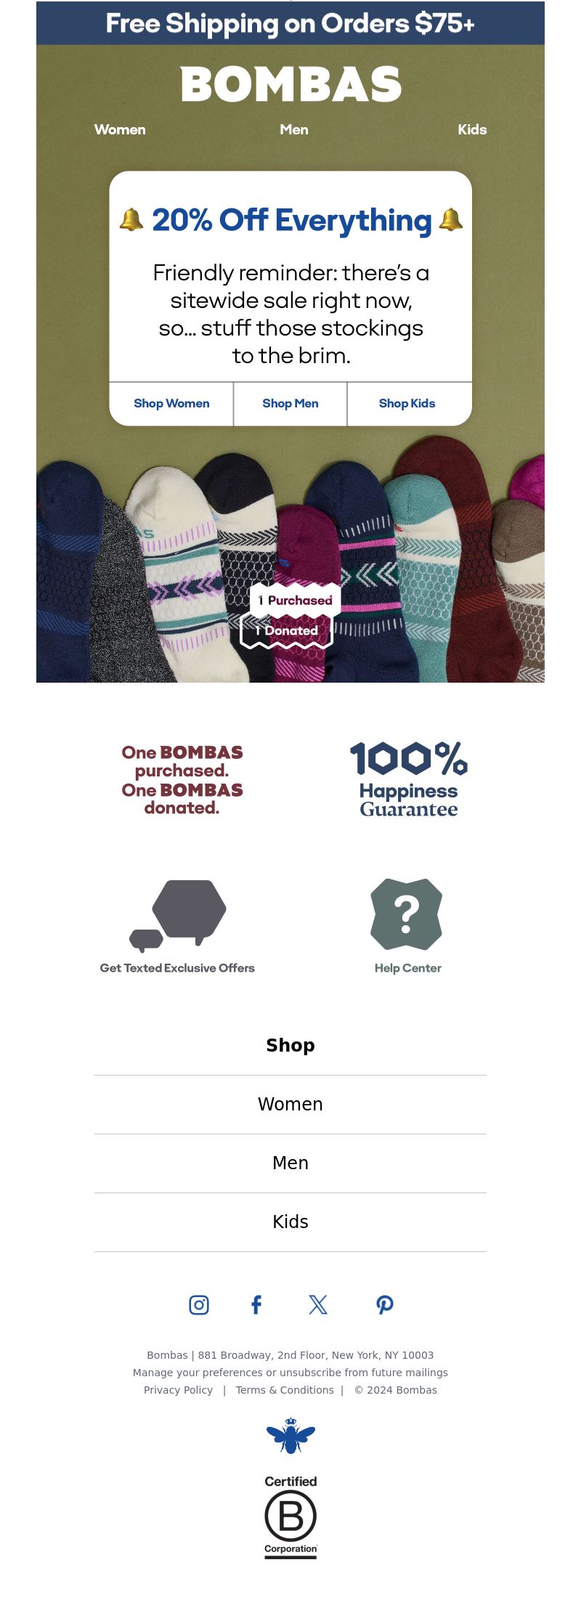Click the Free Shipping banner
Viewport: 581px width, 1597px height.
coord(290,23)
